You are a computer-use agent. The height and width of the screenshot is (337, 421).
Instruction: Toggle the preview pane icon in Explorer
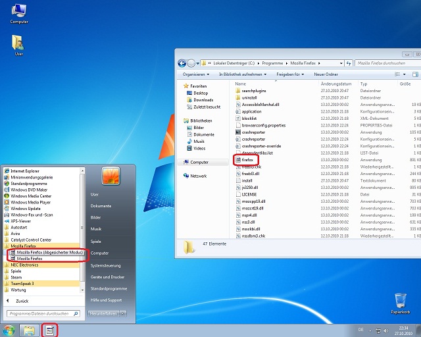tap(415, 74)
